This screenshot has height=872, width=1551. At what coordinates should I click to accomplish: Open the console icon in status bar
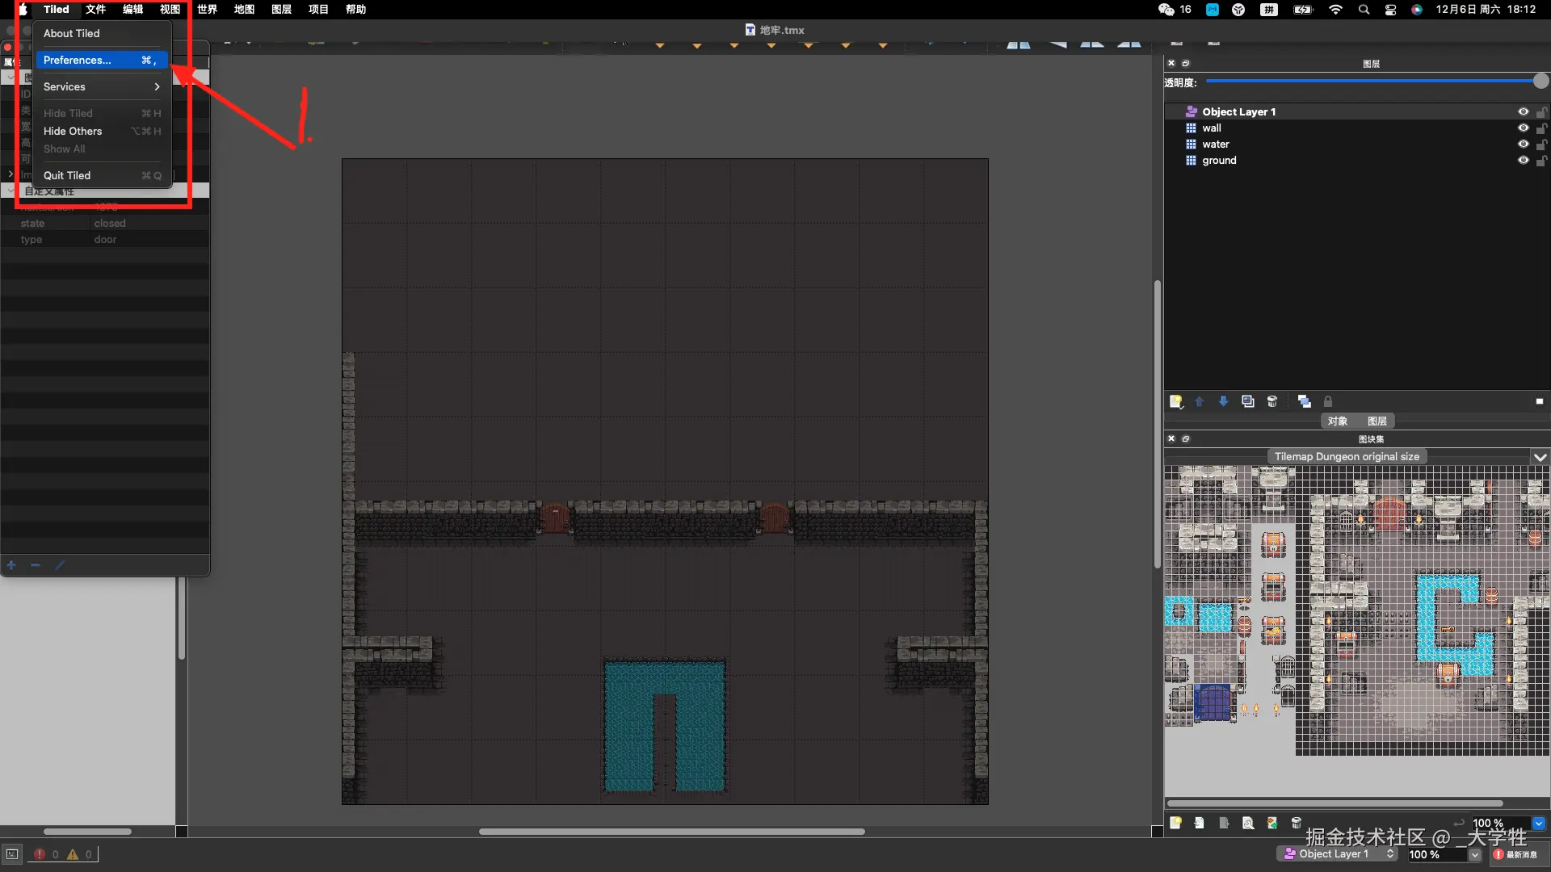point(12,854)
